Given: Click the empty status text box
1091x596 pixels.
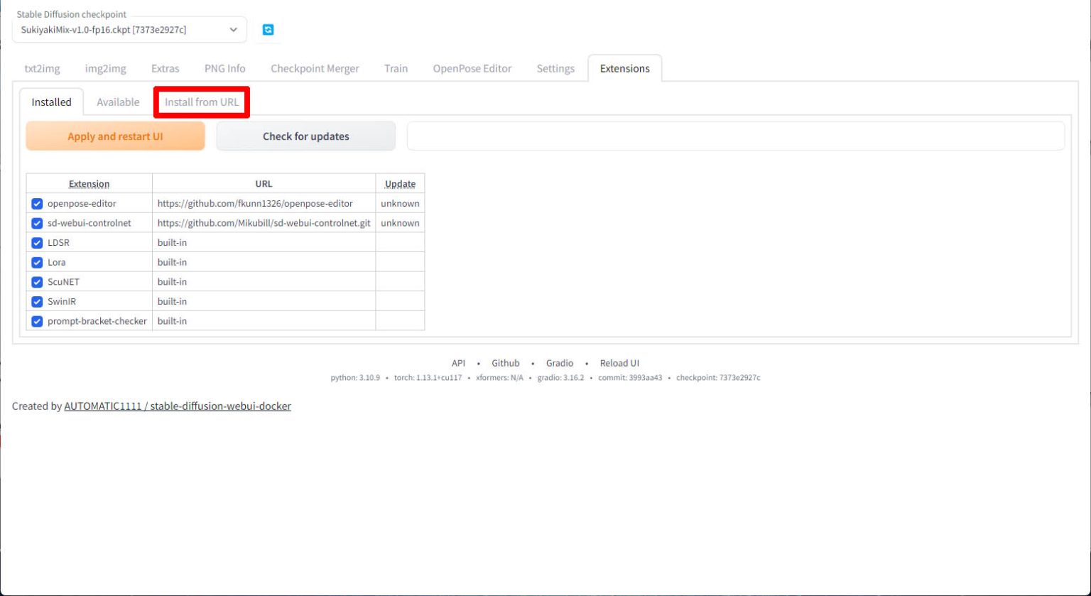Looking at the screenshot, I should click(735, 136).
